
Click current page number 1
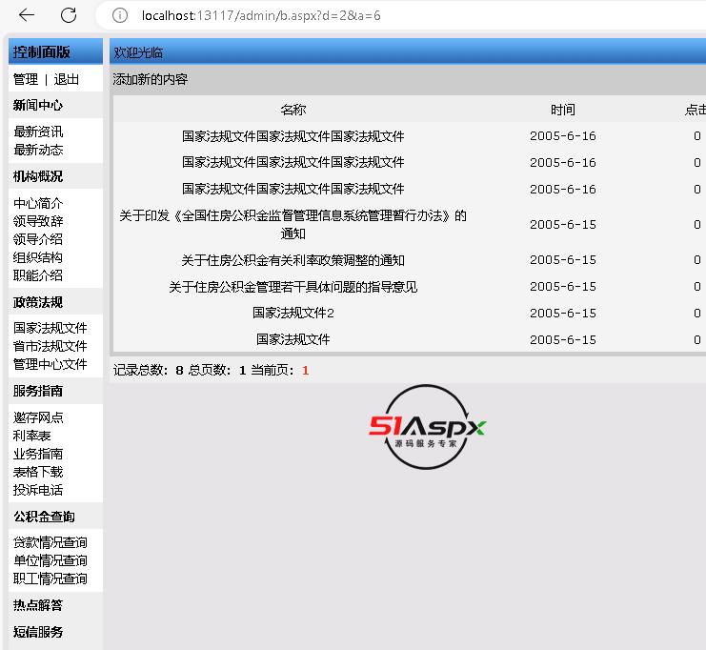[x=306, y=370]
